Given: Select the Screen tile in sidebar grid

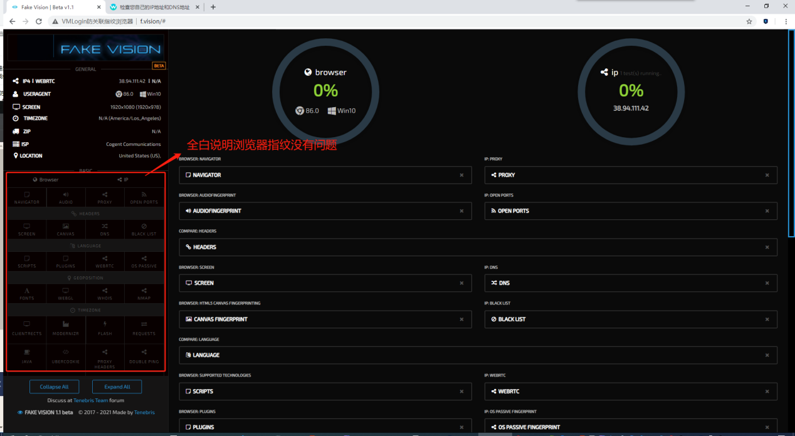Looking at the screenshot, I should [27, 229].
